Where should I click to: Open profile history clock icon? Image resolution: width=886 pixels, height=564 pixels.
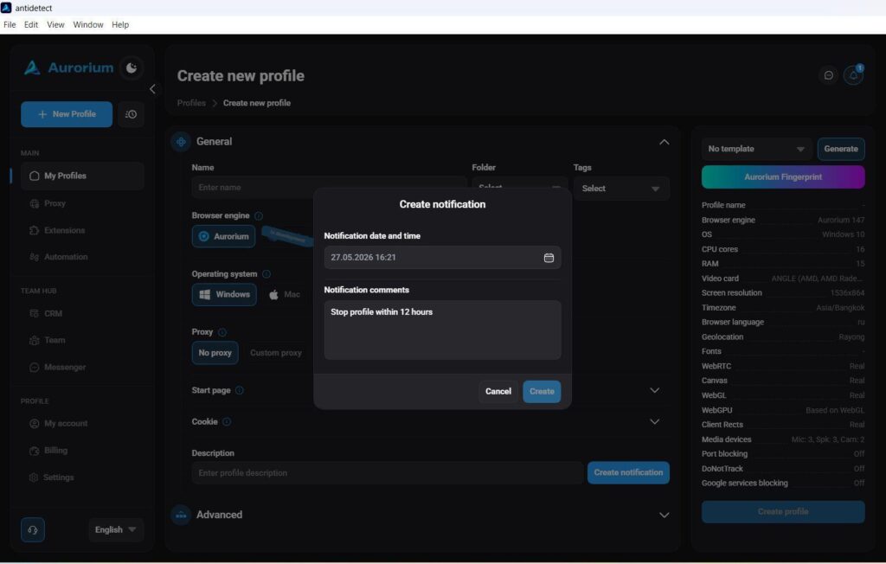132,114
